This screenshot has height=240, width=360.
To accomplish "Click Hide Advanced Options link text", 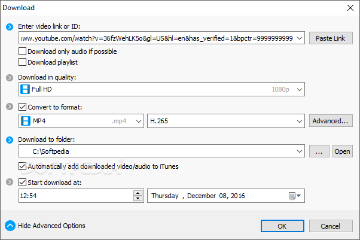I will tap(51, 226).
